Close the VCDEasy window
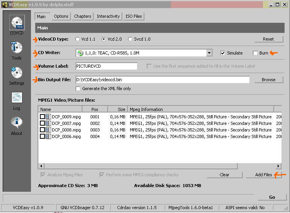The image size is (290, 213). (285, 5)
